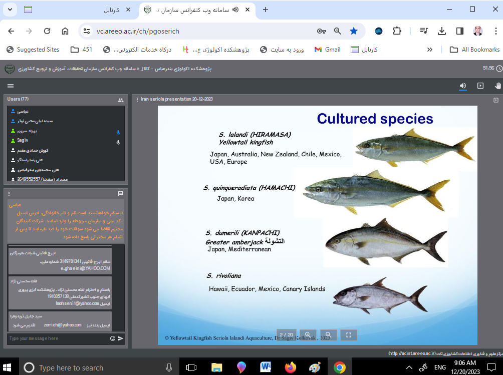Image resolution: width=503 pixels, height=375 pixels.
Task: Click the raise hand icon
Action: (498, 86)
